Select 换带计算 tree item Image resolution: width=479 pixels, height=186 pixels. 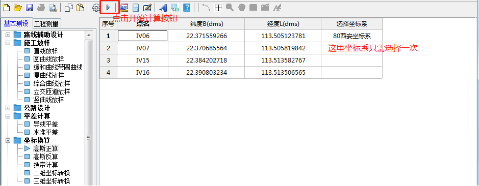pos(45,165)
